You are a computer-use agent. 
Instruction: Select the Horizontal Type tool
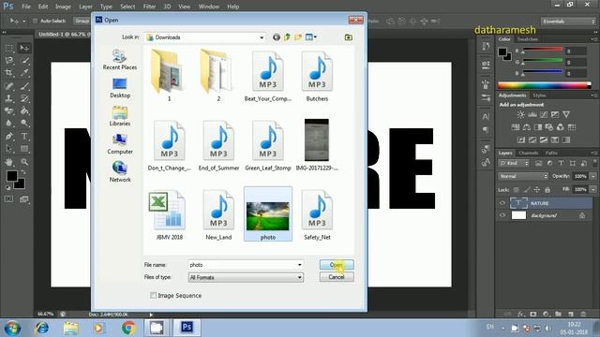(24, 136)
